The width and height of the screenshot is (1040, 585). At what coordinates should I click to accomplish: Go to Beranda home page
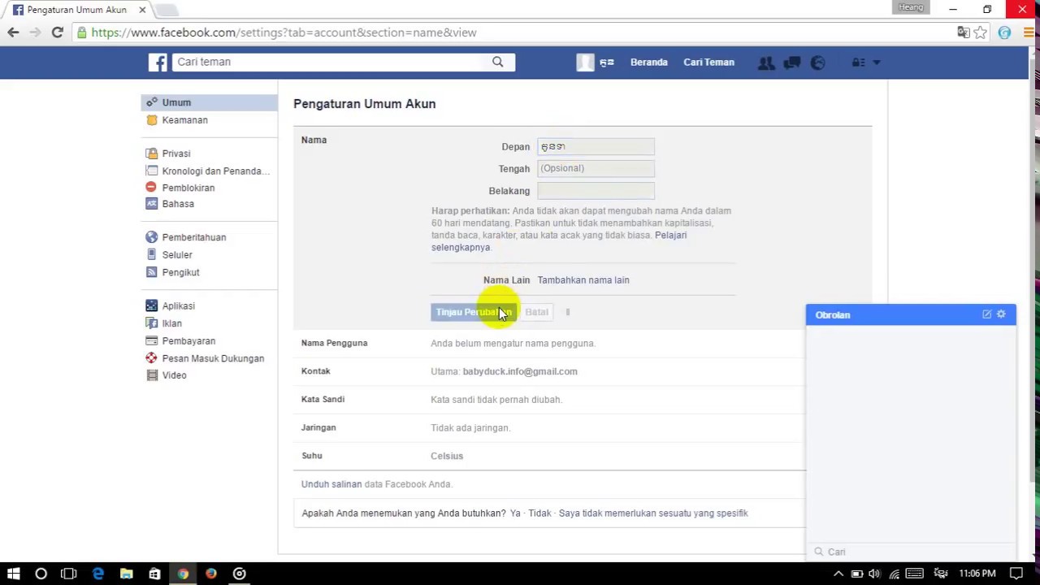coord(648,62)
